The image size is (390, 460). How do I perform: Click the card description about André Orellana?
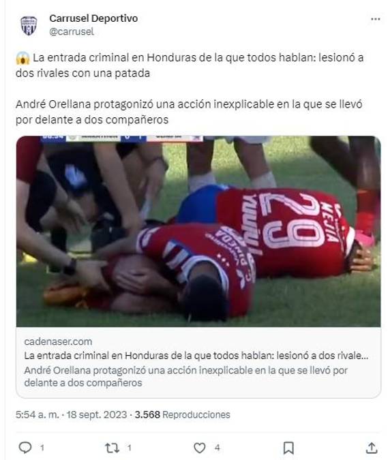(185, 376)
